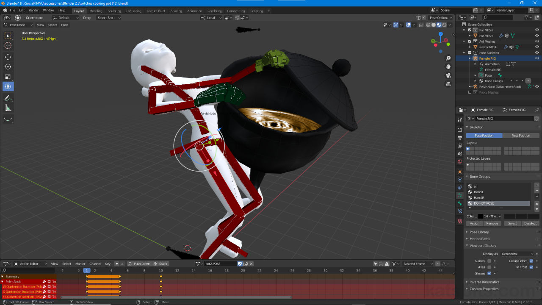542x305 pixels.
Task: Open the Bone Constraint properties tab
Action: (x=460, y=211)
